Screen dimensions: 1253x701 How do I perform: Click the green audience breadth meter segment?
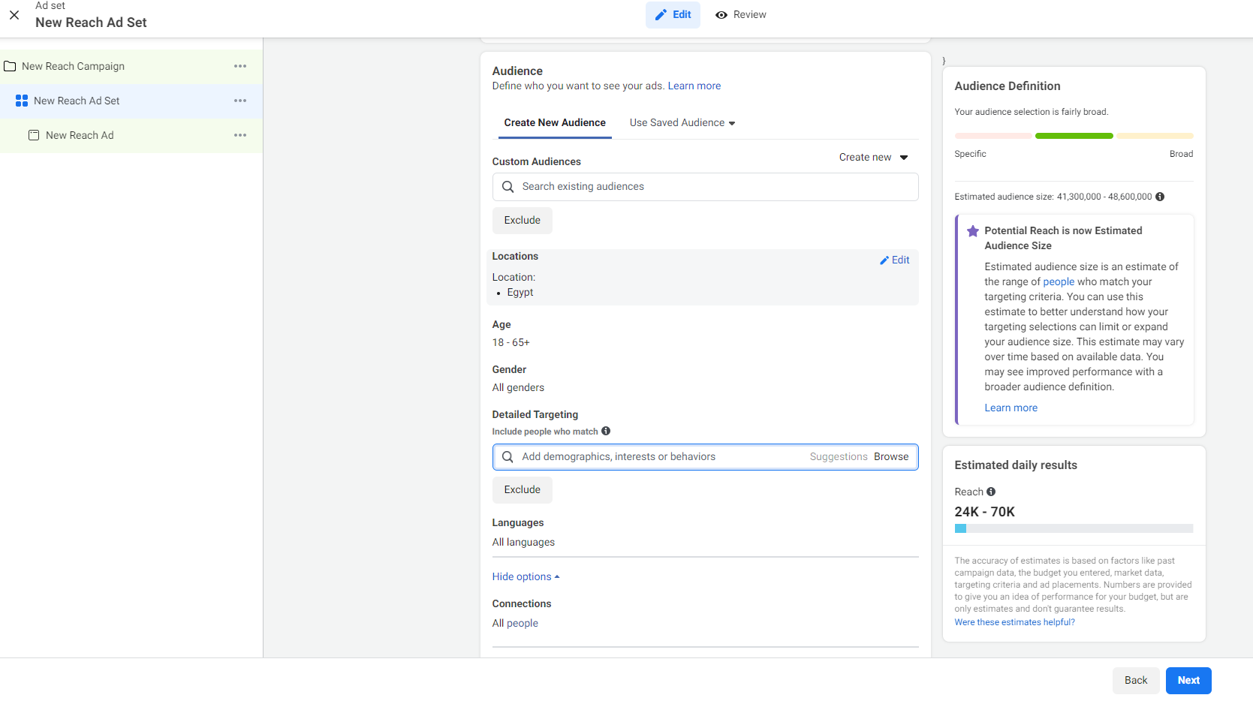pyautogui.click(x=1074, y=136)
